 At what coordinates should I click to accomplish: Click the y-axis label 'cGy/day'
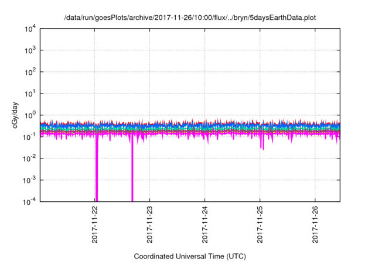[15, 115]
